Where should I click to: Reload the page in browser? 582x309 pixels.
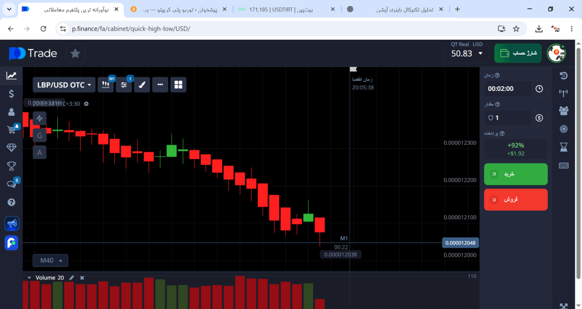click(x=43, y=28)
